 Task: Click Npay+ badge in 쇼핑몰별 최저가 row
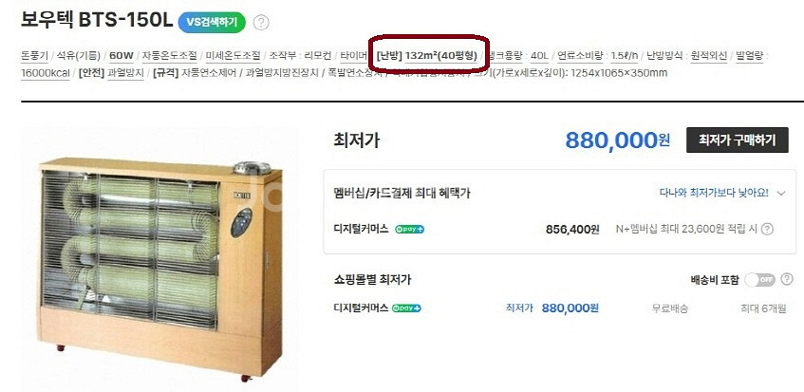406,308
